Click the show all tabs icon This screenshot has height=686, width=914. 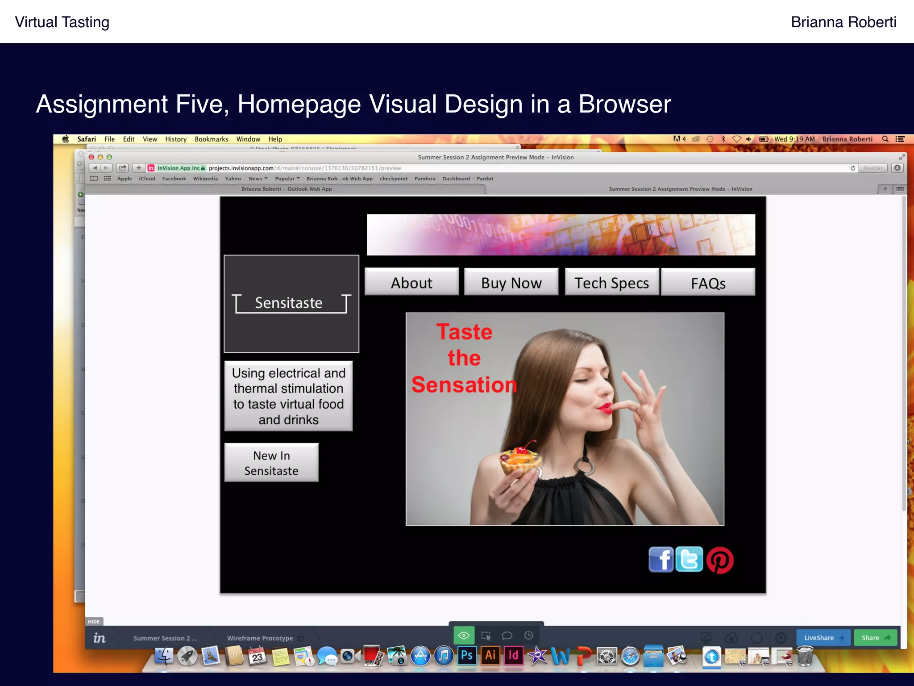click(x=900, y=189)
